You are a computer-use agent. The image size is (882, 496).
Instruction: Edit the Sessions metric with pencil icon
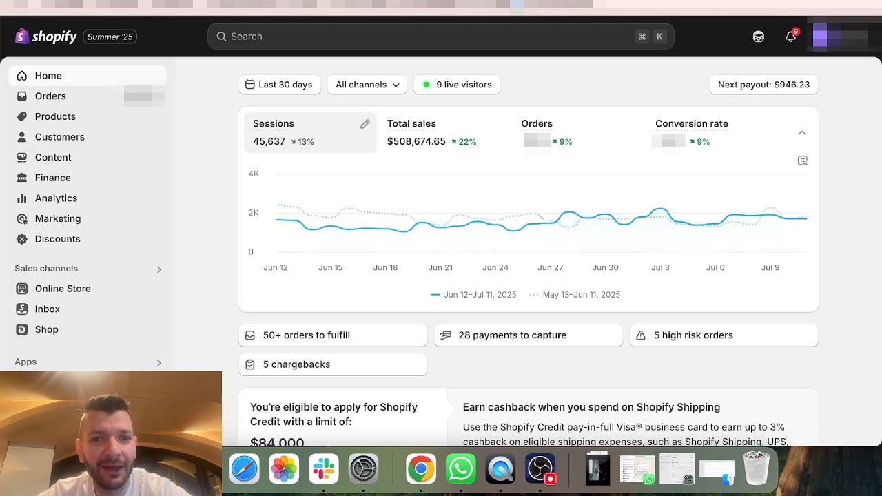pyautogui.click(x=365, y=124)
